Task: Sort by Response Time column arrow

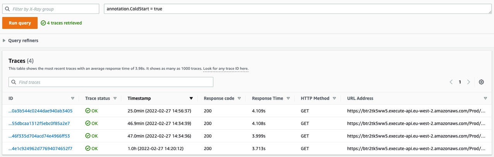Action: click(288, 99)
